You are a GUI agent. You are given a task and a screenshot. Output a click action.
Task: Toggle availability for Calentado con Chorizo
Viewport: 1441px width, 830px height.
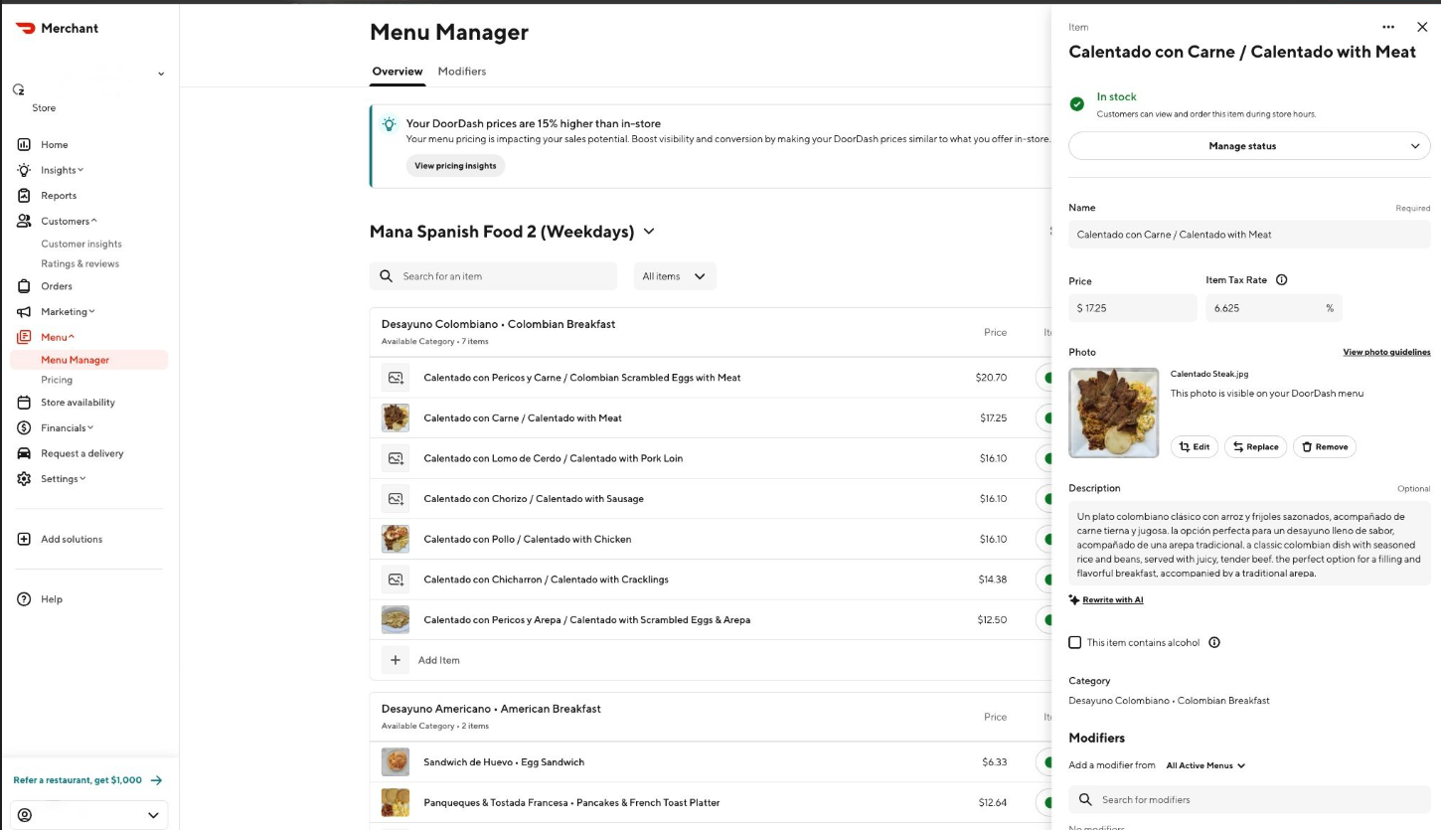[1043, 499]
